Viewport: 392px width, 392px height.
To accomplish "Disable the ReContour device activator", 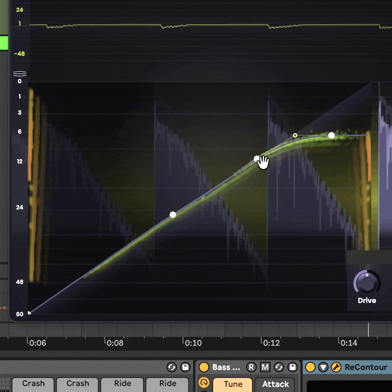I will click(x=310, y=367).
